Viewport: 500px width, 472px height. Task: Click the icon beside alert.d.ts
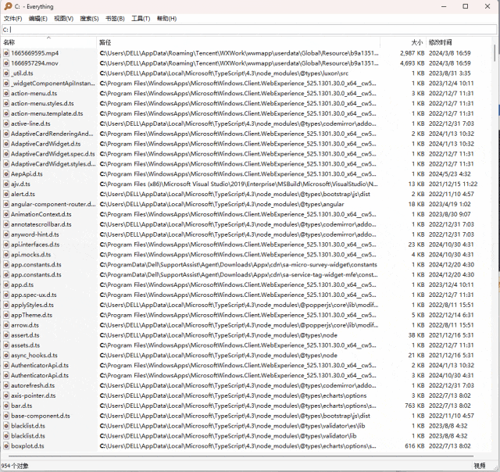coord(6,195)
